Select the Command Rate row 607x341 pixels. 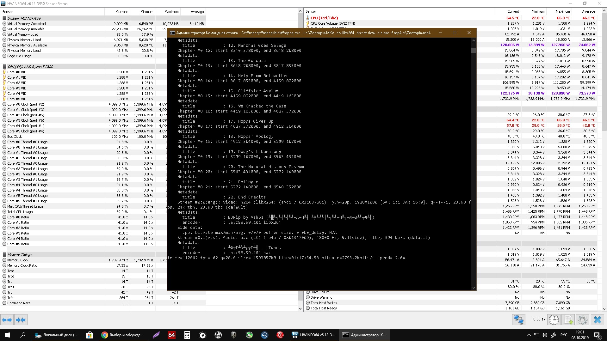[103, 303]
